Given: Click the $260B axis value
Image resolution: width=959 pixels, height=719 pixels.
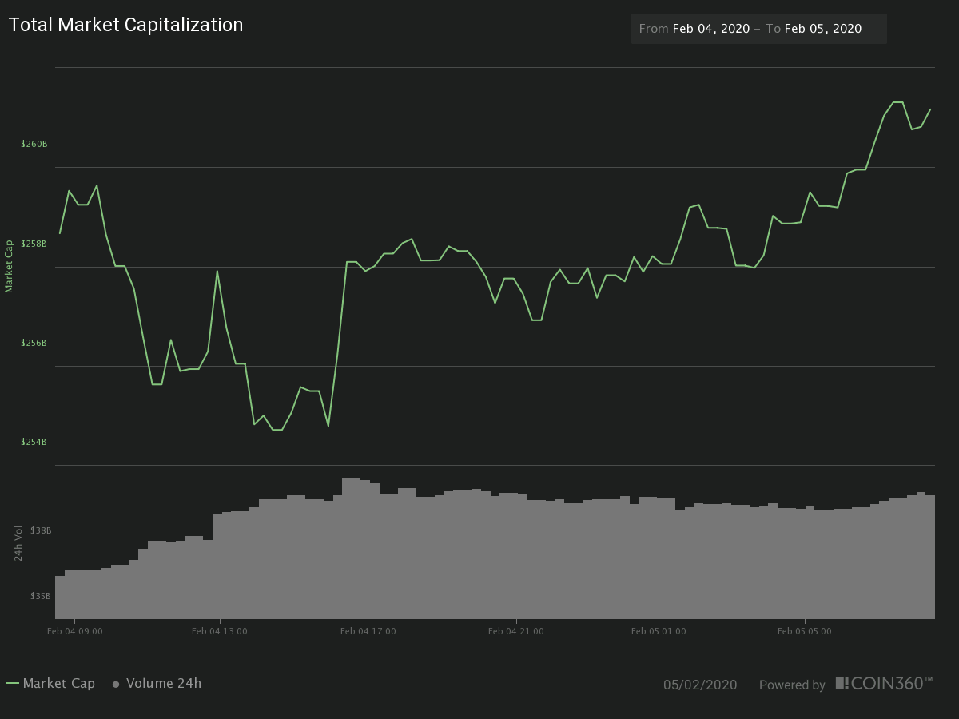Looking at the screenshot, I should (34, 144).
